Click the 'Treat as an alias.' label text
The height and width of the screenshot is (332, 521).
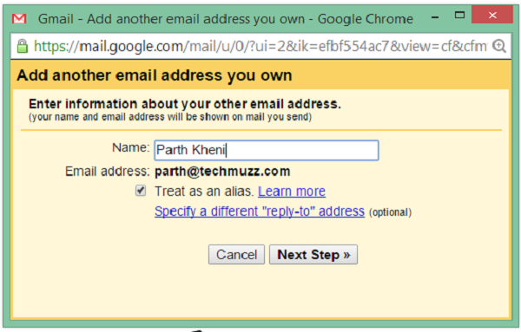[204, 192]
